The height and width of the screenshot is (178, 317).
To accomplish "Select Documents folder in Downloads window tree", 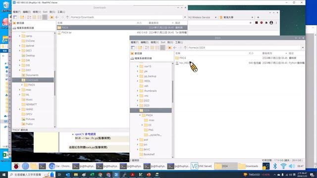I will point(32,75).
